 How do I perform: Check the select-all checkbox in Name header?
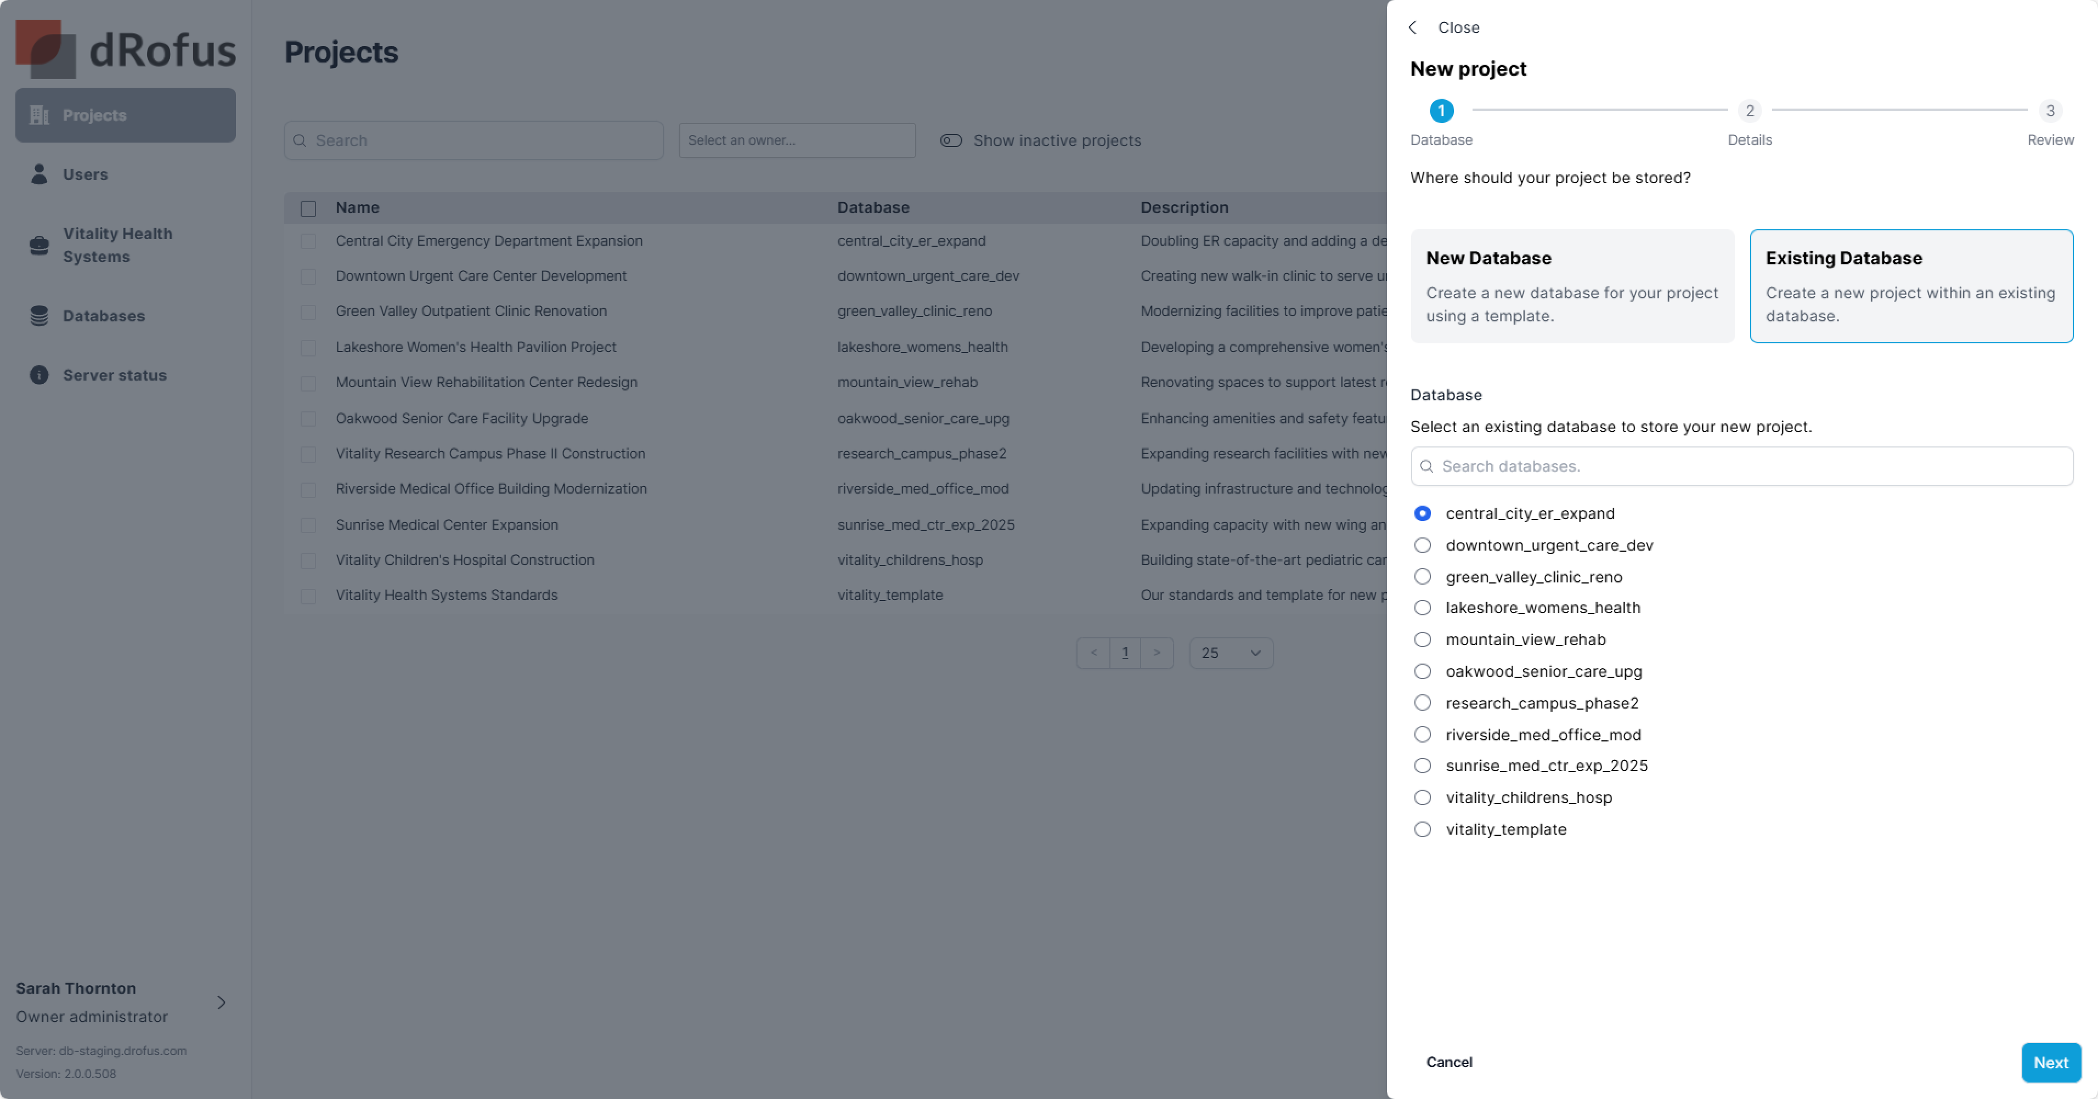[308, 208]
